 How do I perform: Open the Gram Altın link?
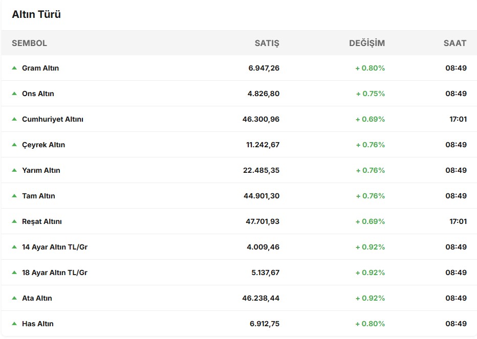(40, 68)
